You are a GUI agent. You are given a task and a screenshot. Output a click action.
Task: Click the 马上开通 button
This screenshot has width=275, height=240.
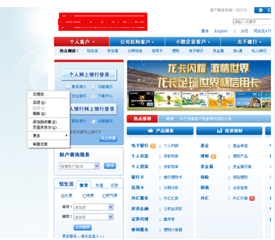[x=108, y=138]
